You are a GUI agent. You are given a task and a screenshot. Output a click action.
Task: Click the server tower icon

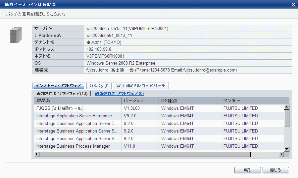point(16,35)
